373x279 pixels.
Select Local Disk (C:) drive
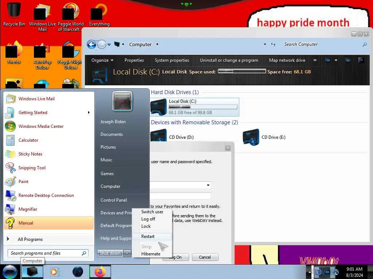point(195,107)
